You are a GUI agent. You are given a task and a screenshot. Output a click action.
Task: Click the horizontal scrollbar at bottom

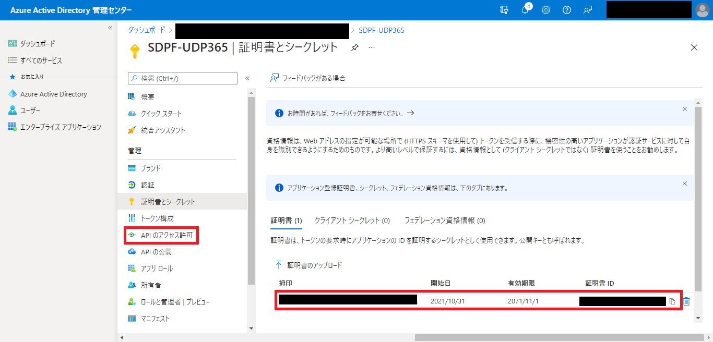(522, 337)
